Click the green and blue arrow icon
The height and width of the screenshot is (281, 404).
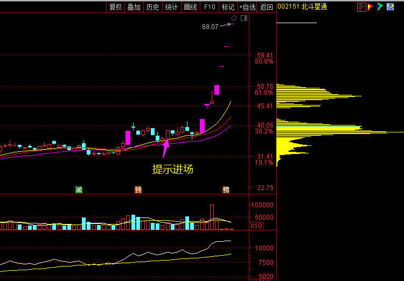click(x=380, y=7)
